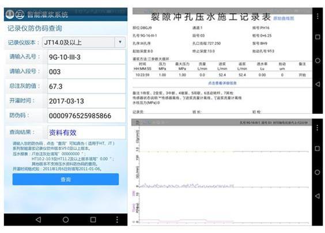Tap the Android home circle in bottom bar
Screen dimensions: 325x233
click(x=66, y=220)
